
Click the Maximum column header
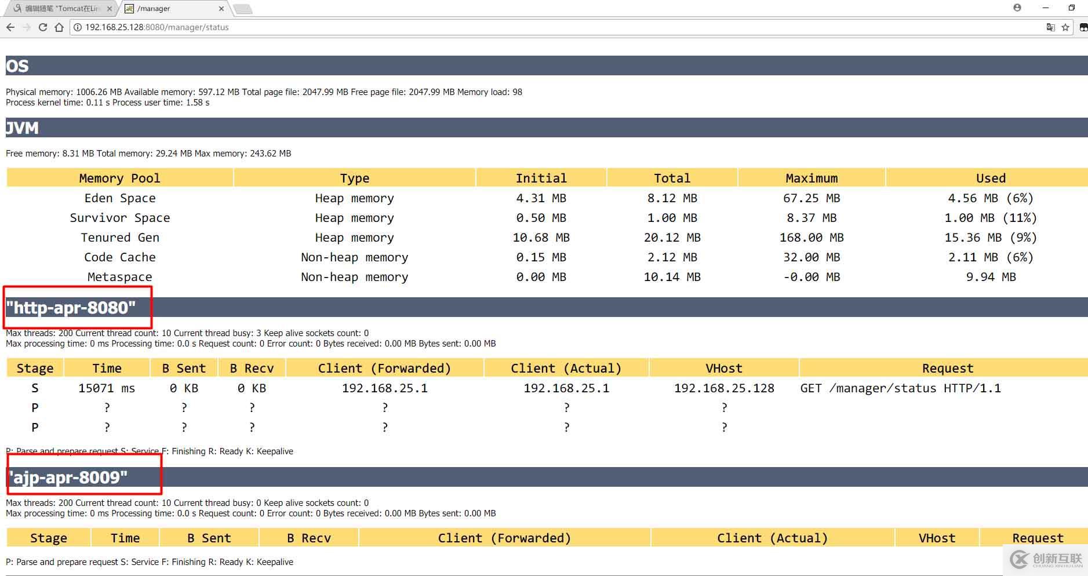click(x=812, y=178)
